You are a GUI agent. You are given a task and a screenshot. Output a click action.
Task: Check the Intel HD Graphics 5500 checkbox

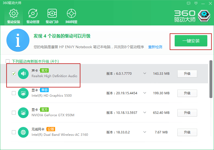tap(14, 93)
